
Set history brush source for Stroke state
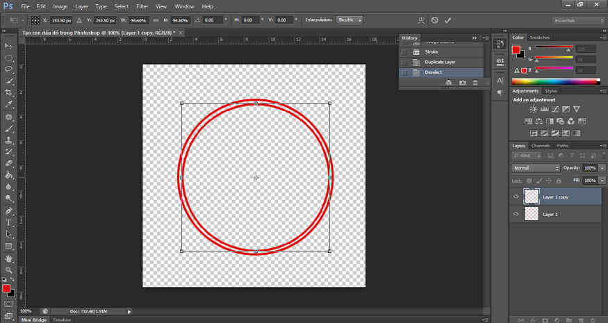(x=404, y=52)
